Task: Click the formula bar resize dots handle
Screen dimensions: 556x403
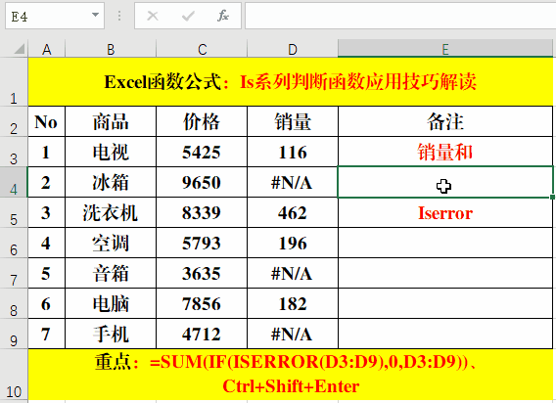Action: click(x=119, y=16)
